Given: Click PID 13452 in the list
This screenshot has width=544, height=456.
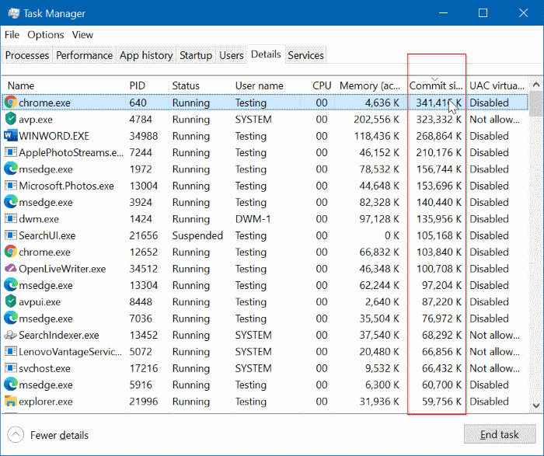Looking at the screenshot, I should 143,335.
